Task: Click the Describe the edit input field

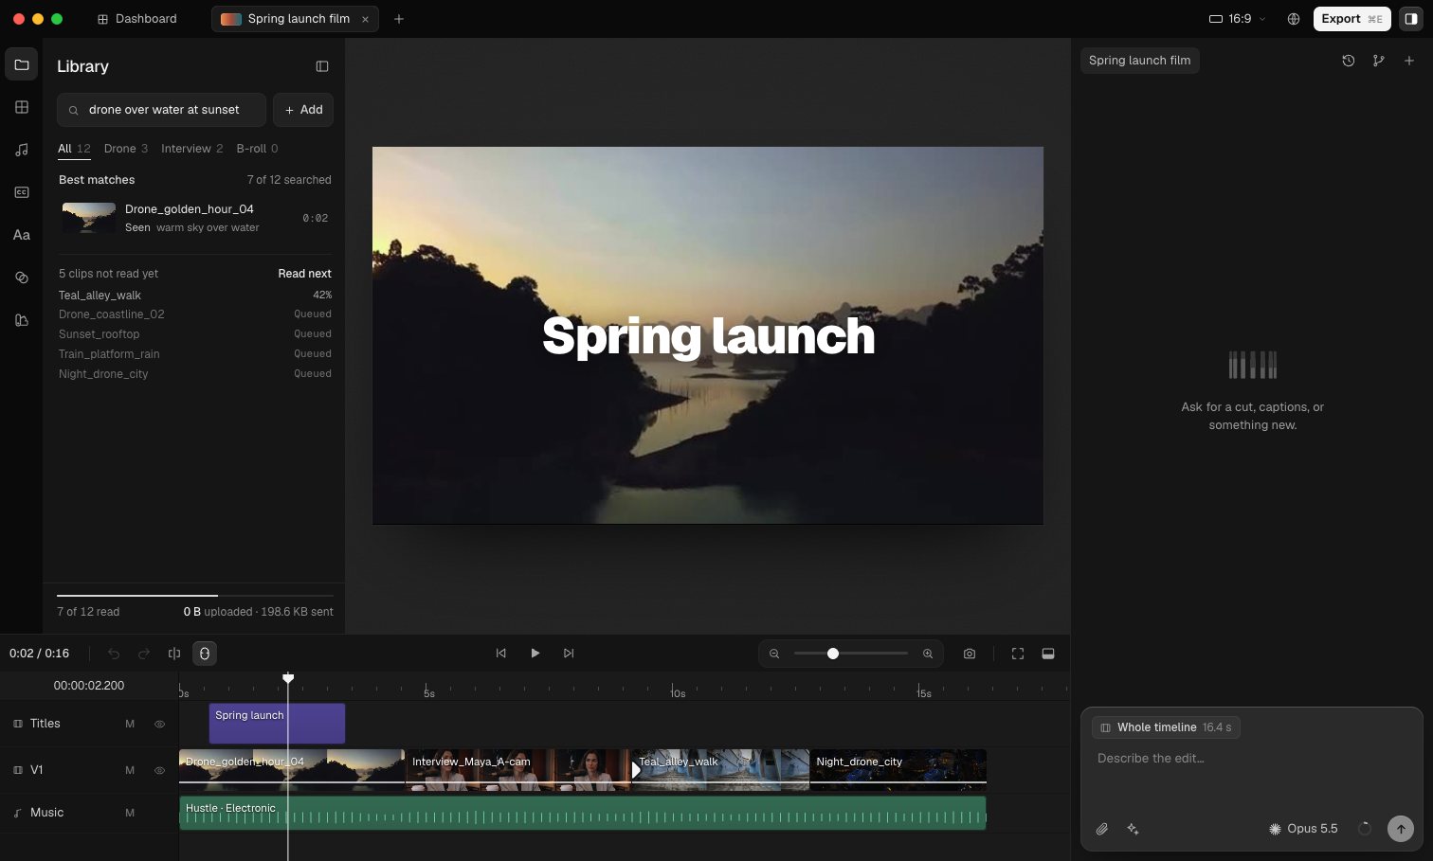Action: click(1251, 759)
